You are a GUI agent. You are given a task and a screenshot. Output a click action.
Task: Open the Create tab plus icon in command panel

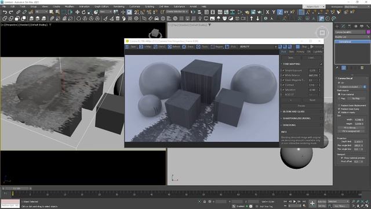[337, 26]
